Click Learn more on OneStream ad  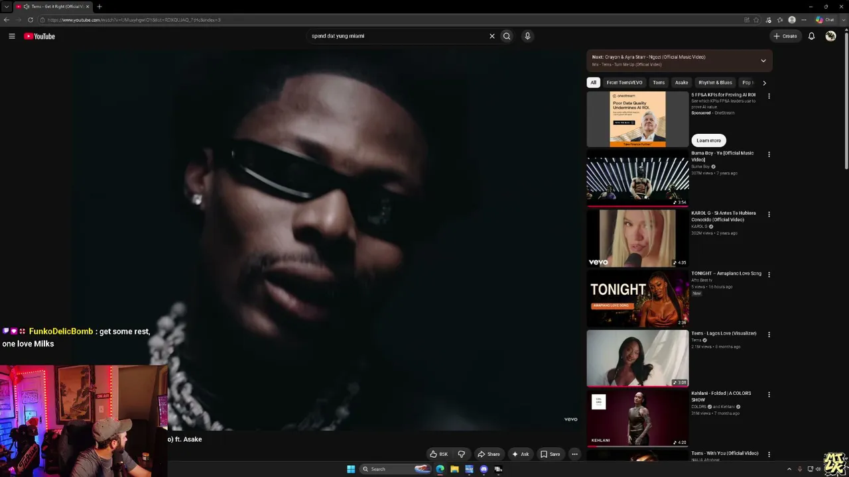point(708,140)
